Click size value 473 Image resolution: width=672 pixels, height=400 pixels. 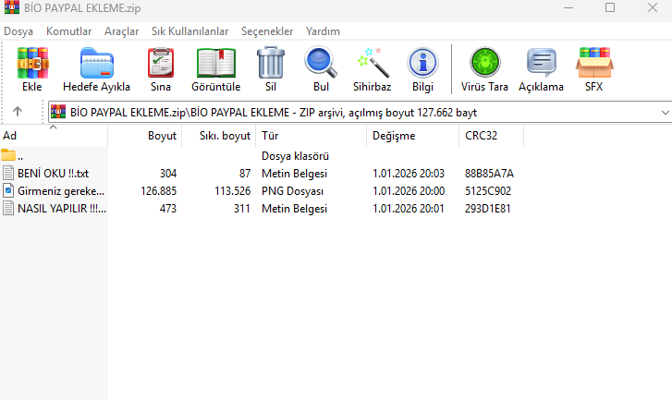(x=168, y=209)
